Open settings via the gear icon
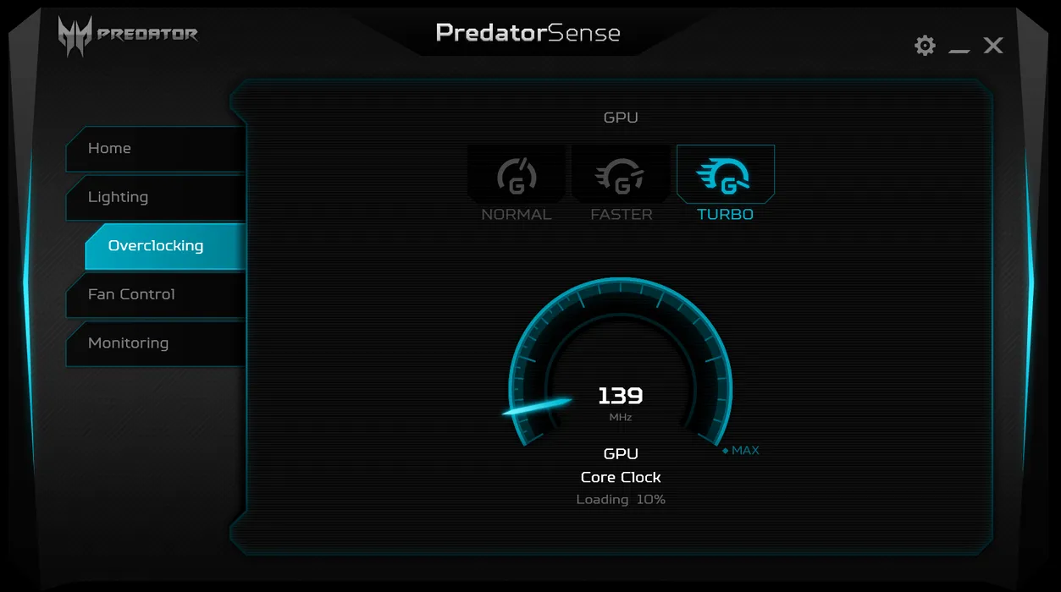 925,46
